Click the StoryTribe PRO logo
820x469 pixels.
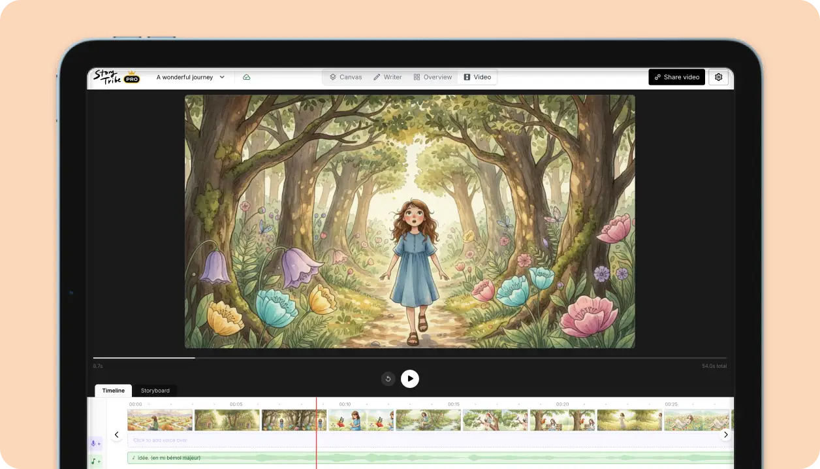tap(116, 76)
